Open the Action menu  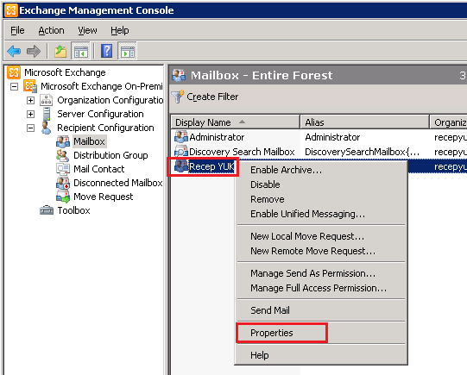pyautogui.click(x=51, y=30)
